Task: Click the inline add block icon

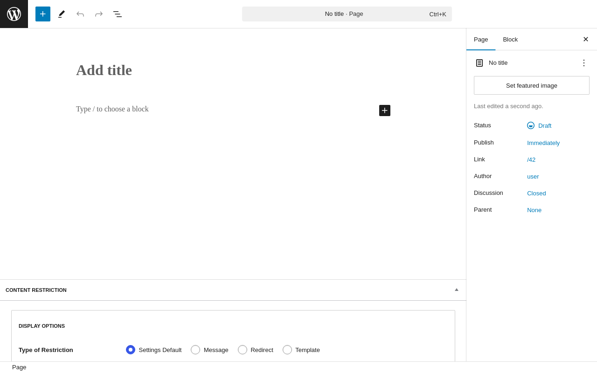Action: (x=385, y=111)
